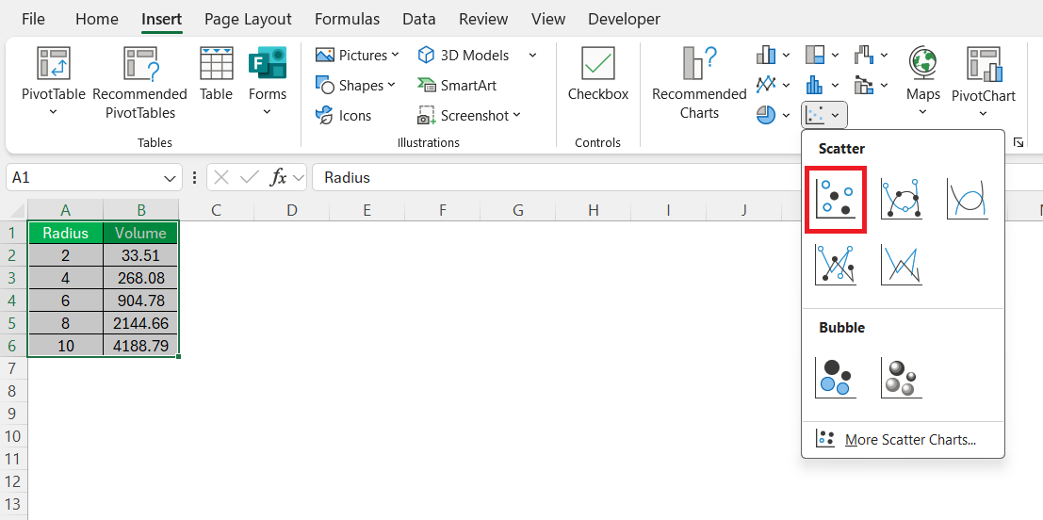Insert a SmartArt graphic
The image size is (1043, 520).
(457, 85)
